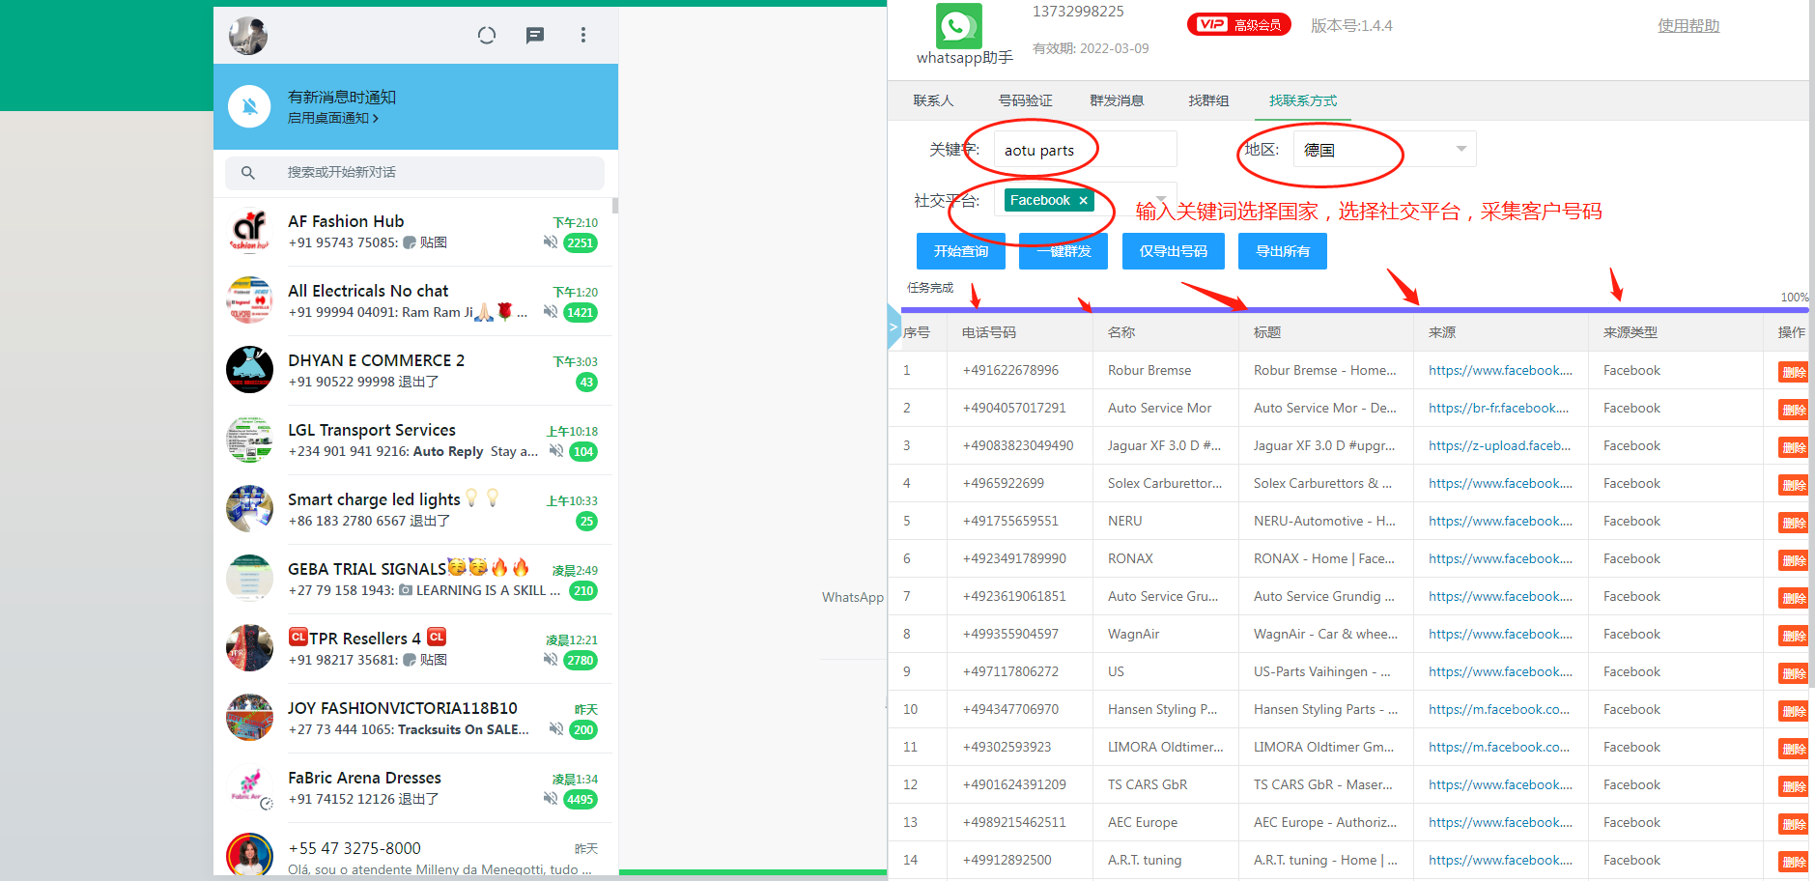The width and height of the screenshot is (1815, 881).
Task: Click unread badge 4495 on FaBric Arena Dresses
Action: (x=581, y=800)
